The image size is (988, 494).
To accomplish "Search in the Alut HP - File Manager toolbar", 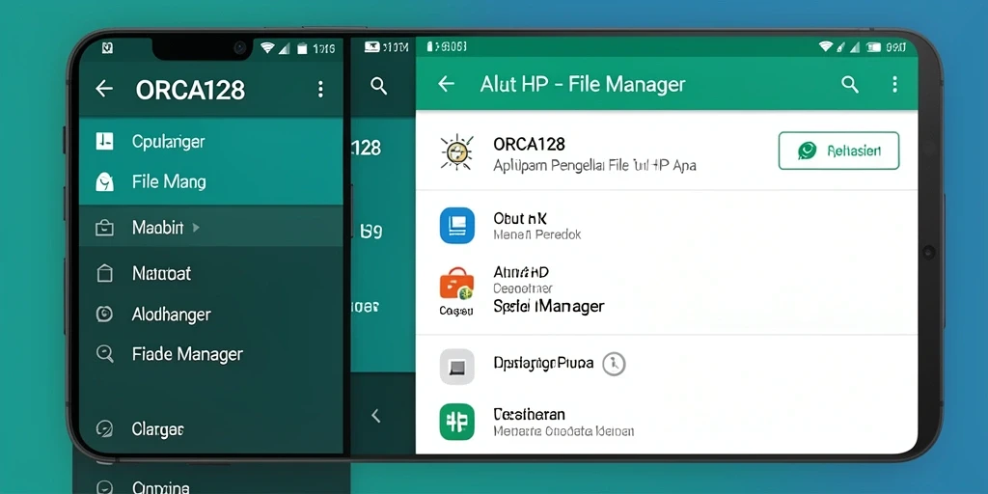I will 850,85.
